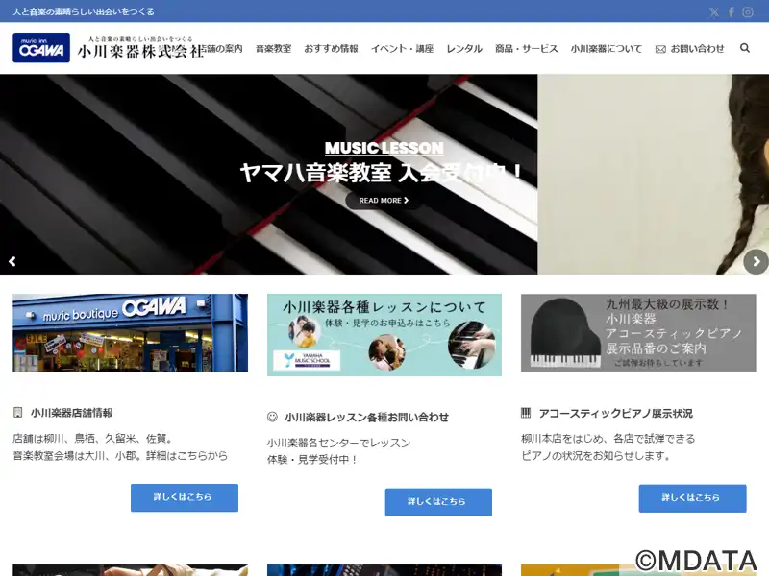The height and width of the screenshot is (576, 769).
Task: Go to previous slide arrow
Action: click(12, 261)
